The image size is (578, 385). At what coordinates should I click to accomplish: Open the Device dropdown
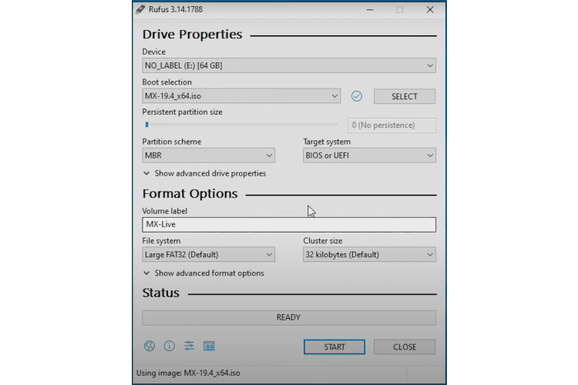289,65
